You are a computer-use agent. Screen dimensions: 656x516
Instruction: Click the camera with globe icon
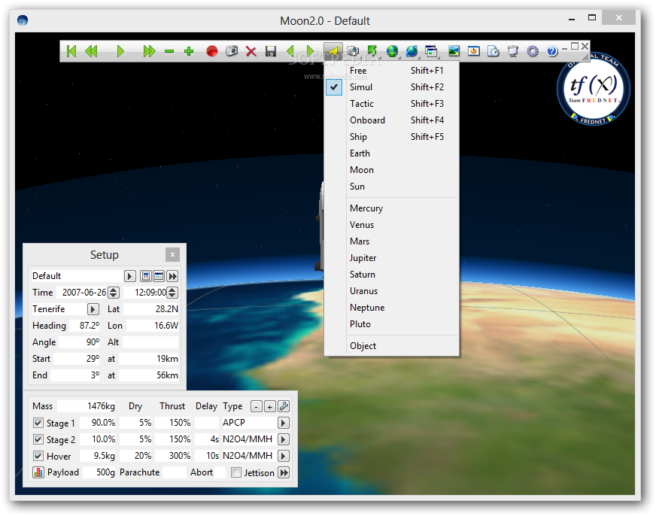tap(353, 51)
